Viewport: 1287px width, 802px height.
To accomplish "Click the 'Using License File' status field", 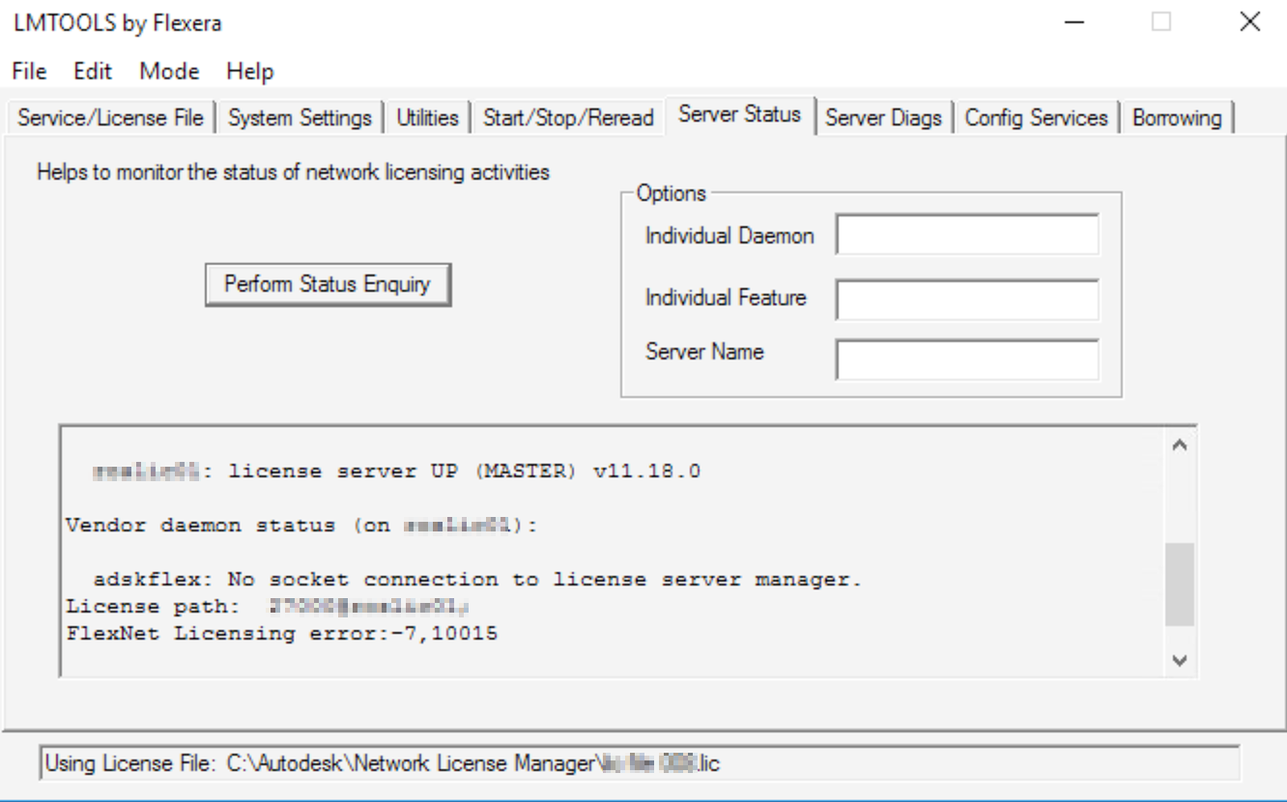I will tap(638, 763).
